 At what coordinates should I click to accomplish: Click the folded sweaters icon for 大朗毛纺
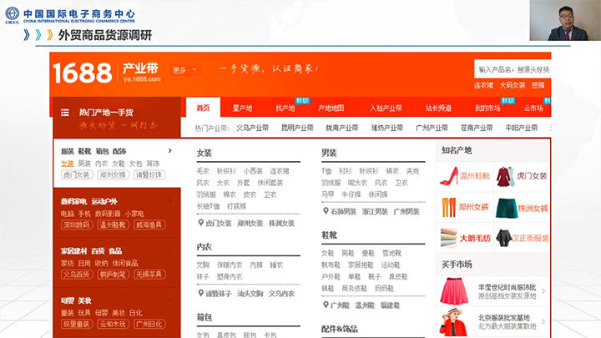click(x=448, y=238)
